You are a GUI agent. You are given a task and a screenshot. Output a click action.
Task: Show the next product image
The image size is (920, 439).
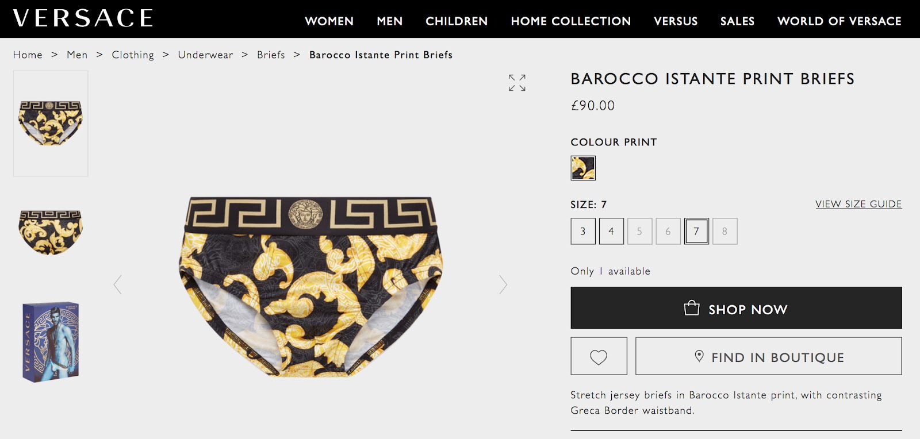[503, 284]
